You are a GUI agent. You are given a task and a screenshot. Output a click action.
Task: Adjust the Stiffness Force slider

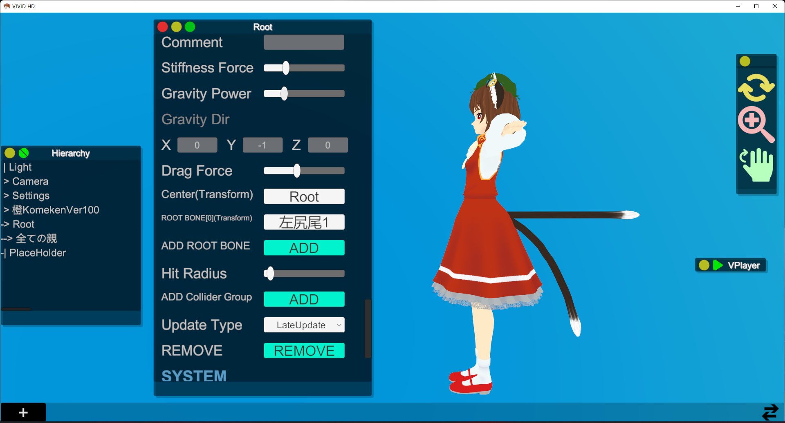click(304, 68)
